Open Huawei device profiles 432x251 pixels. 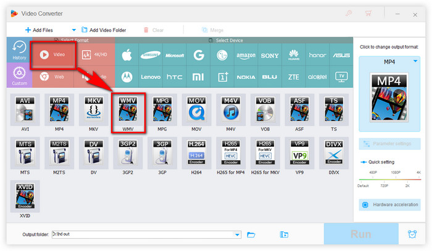pos(294,55)
